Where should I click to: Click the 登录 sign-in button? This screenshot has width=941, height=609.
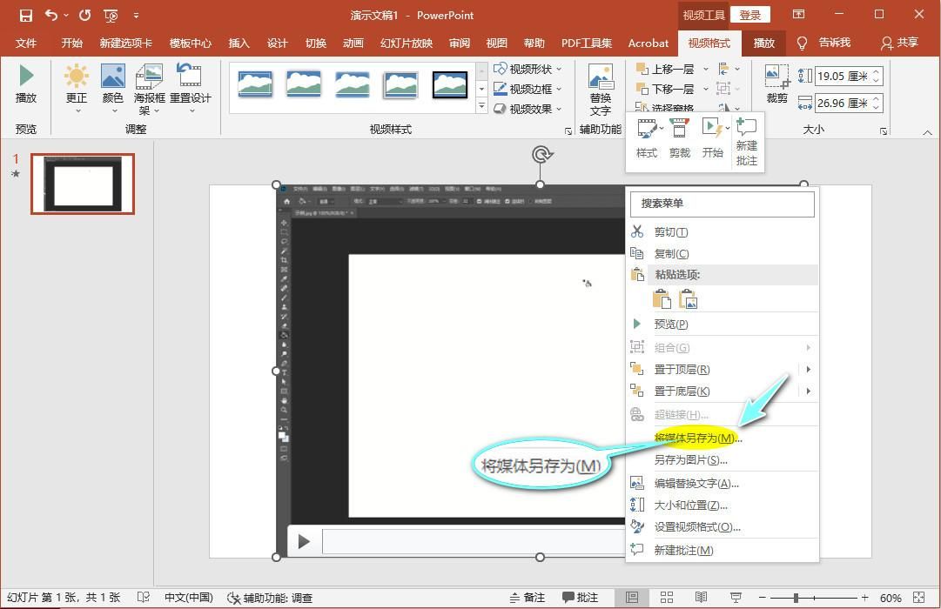pyautogui.click(x=749, y=15)
